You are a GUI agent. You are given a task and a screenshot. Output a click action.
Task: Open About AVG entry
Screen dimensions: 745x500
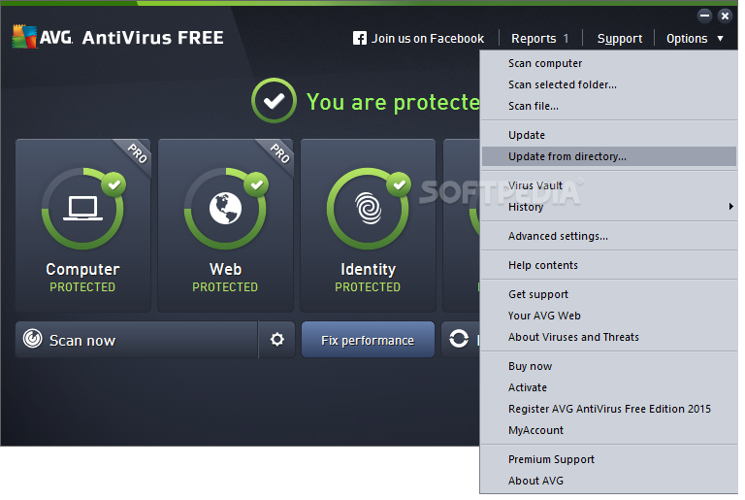click(608, 481)
